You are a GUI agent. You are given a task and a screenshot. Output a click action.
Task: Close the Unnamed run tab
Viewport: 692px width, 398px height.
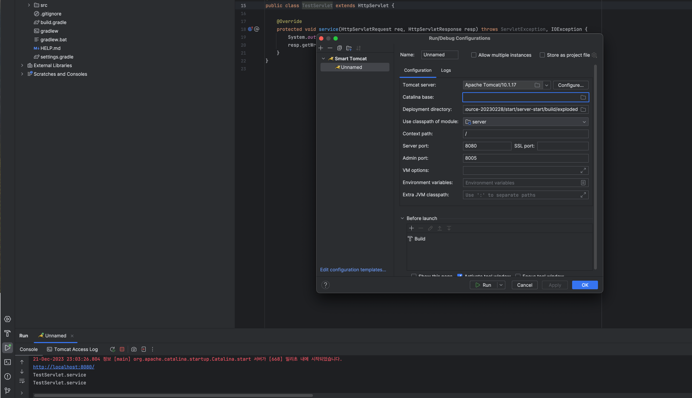(x=72, y=336)
